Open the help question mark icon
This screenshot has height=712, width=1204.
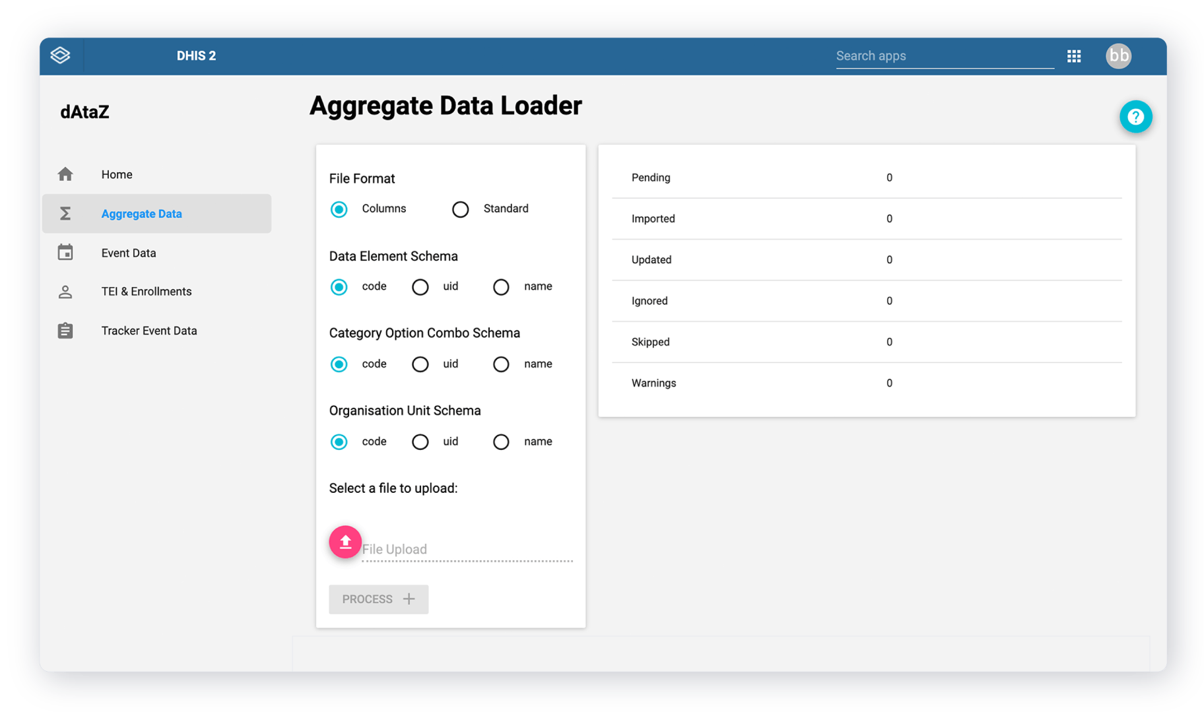point(1135,117)
